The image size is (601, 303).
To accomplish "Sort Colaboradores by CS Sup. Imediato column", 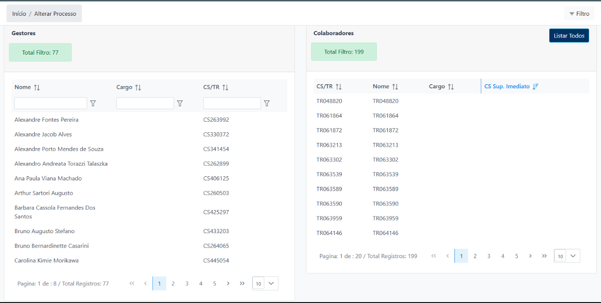I will point(535,87).
